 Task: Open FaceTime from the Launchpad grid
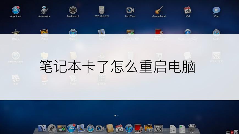pos(130,10)
